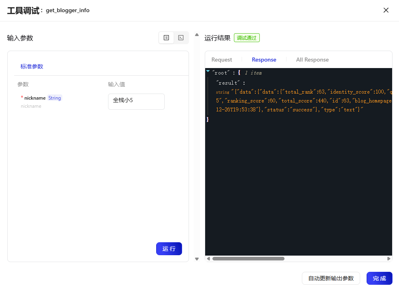Click scroll-down arrow of middle vertical scrollbar
The width and height of the screenshot is (399, 288).
point(197,259)
